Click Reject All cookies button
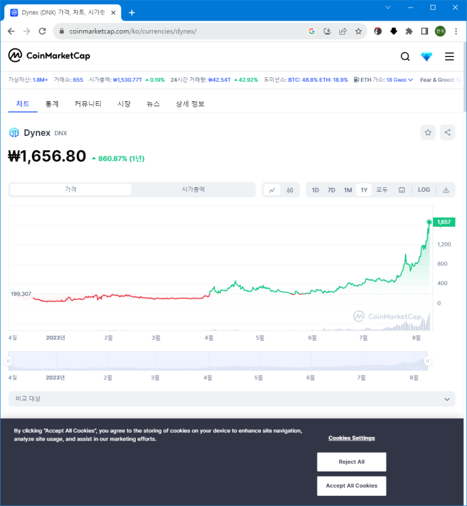 [351, 462]
